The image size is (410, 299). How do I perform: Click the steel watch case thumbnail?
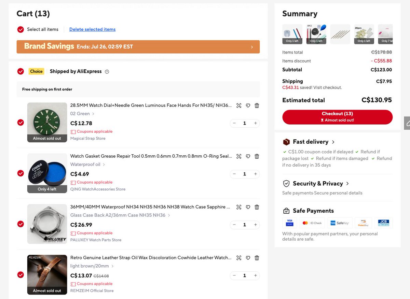[x=47, y=224]
